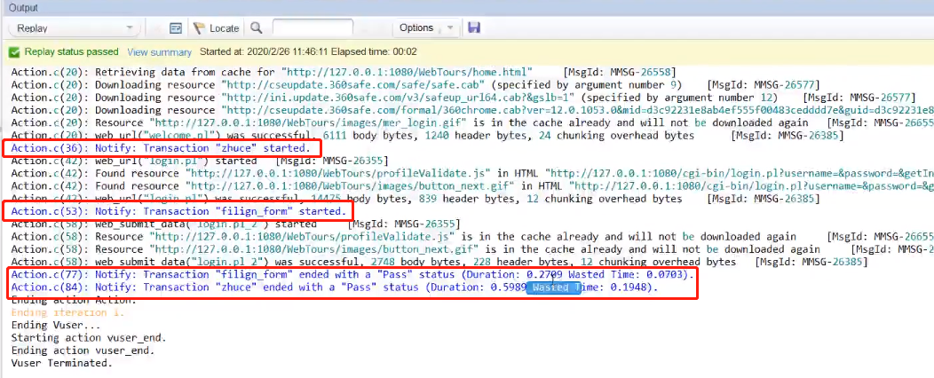Screen dimensions: 934x378
Task: Select the orange 'Ending iteration 1.' line
Action: [x=67, y=312]
